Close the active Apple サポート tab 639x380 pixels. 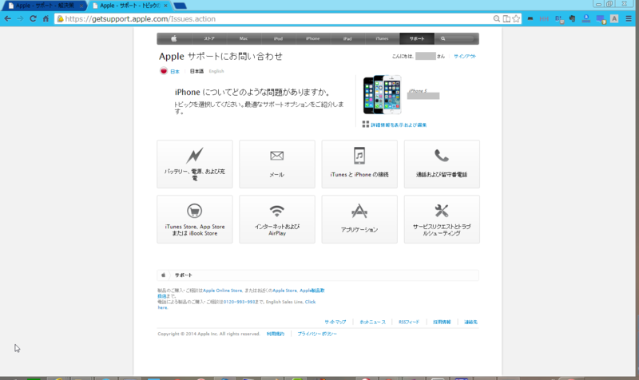click(165, 6)
